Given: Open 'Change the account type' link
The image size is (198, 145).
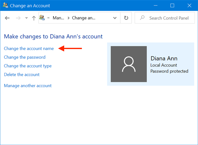Looking at the screenshot, I should tap(28, 66).
